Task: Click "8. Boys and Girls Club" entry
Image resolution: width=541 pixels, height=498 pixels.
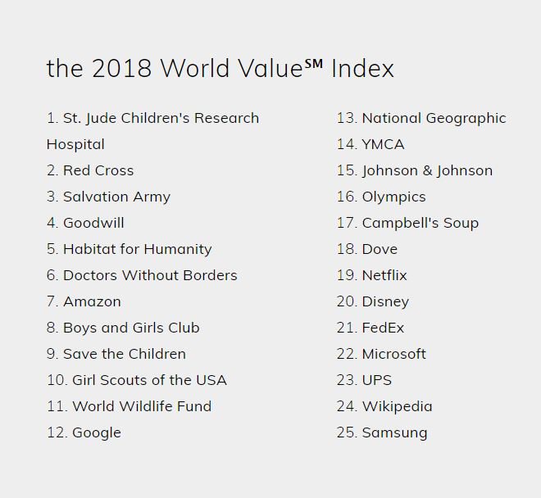Action: coord(123,328)
